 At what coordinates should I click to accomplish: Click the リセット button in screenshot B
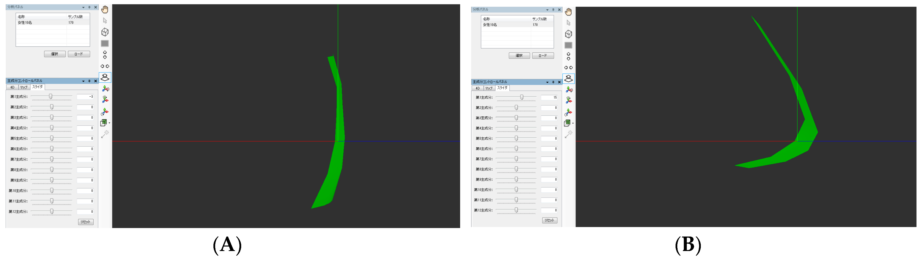(x=549, y=221)
